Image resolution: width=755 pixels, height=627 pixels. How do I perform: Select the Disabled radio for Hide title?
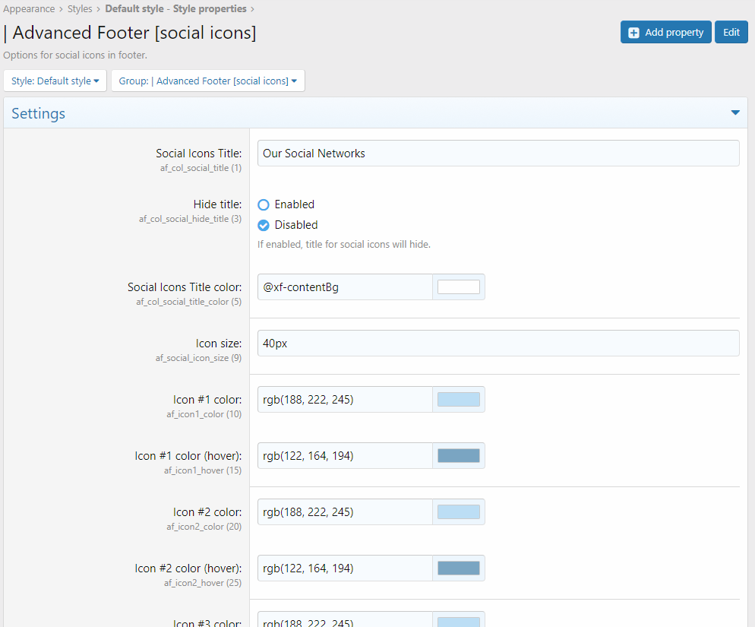(264, 225)
